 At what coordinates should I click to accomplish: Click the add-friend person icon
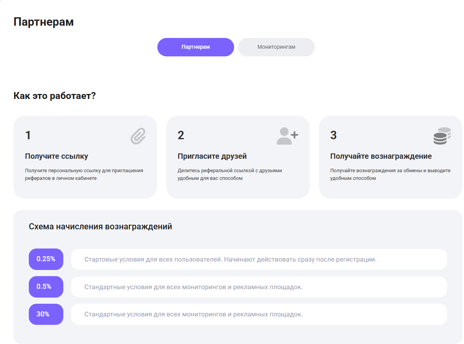(x=287, y=136)
